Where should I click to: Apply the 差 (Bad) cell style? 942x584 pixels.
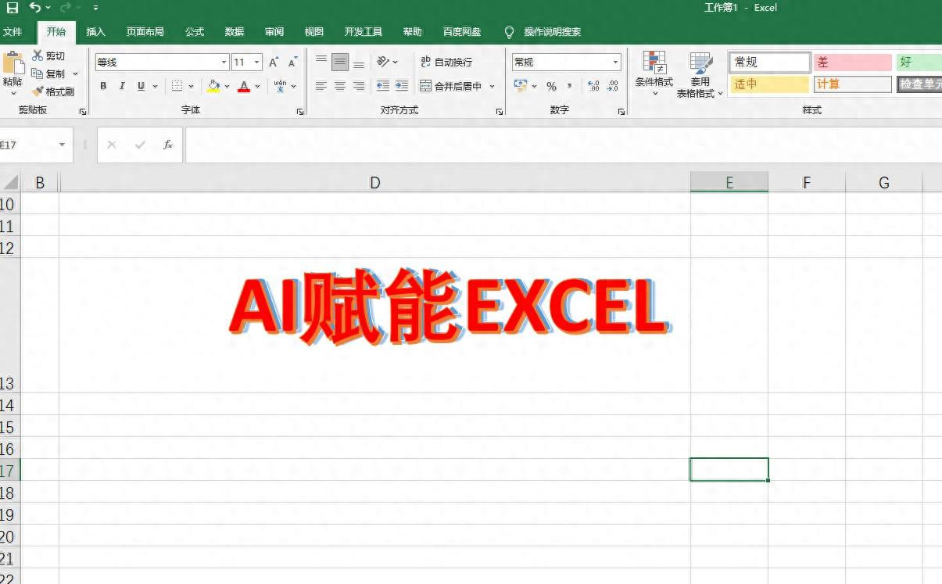(x=852, y=62)
